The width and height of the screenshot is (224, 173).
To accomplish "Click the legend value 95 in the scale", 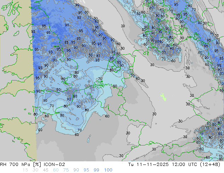I will (x=86, y=170).
